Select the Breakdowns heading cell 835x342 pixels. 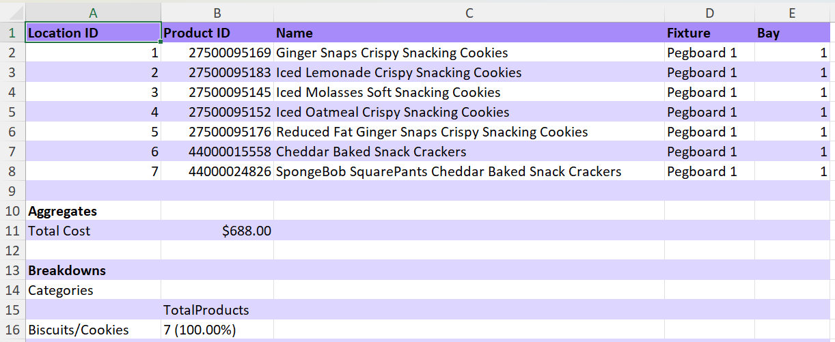click(93, 270)
